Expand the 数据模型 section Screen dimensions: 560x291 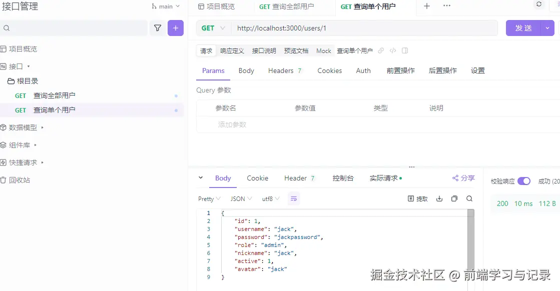[x=43, y=127]
